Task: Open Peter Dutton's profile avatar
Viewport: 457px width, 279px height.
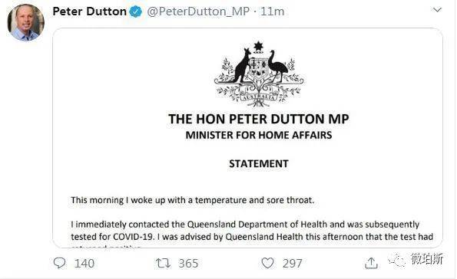Action: pos(25,22)
